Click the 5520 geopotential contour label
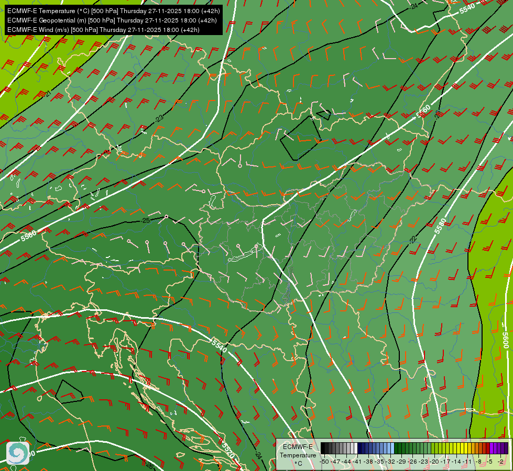The width and height of the screenshot is (513, 471). 228,450
